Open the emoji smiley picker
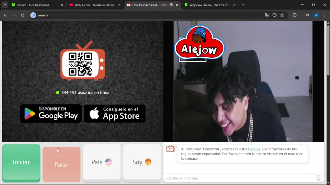This screenshot has height=185, width=330. [x=319, y=178]
